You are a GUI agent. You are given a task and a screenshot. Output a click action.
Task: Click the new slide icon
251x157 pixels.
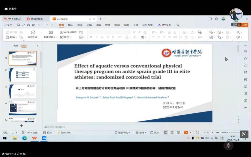coord(51,33)
